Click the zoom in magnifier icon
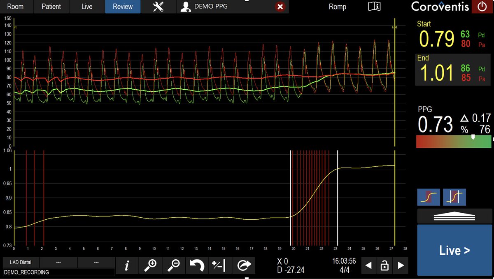The width and height of the screenshot is (494, 279). coord(150,266)
